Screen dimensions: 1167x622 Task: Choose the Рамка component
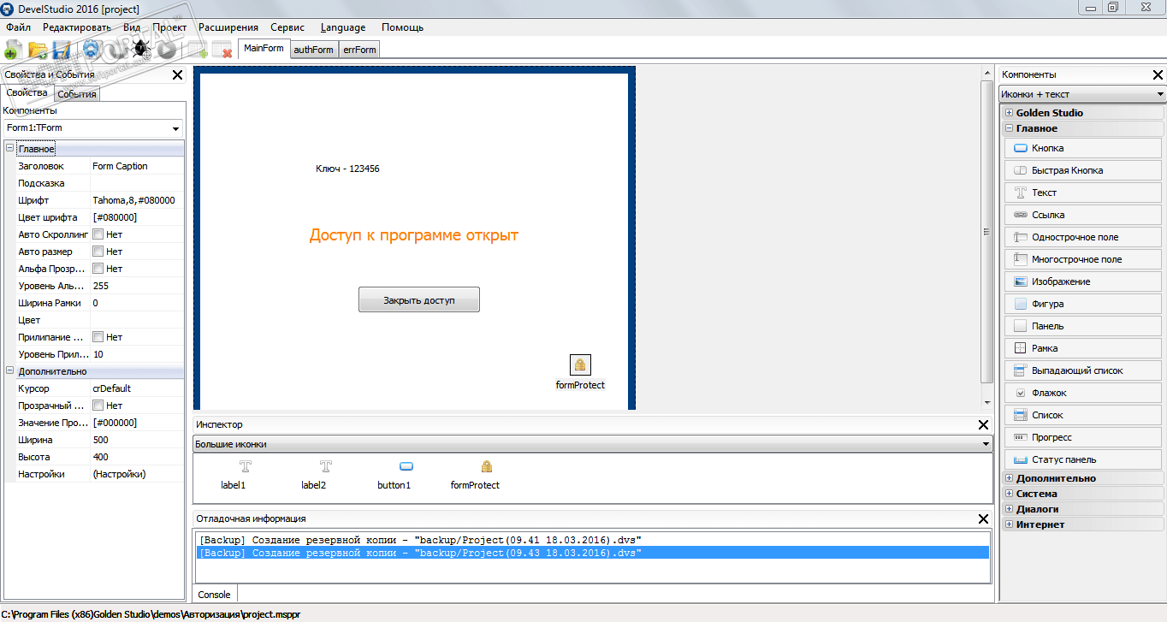1083,348
